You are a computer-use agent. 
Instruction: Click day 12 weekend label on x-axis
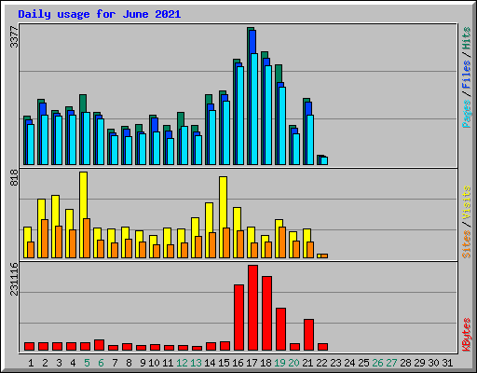pyautogui.click(x=182, y=363)
